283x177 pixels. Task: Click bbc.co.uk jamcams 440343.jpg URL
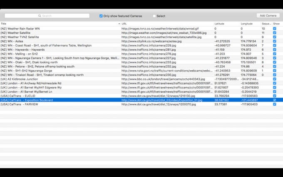click(x=163, y=79)
